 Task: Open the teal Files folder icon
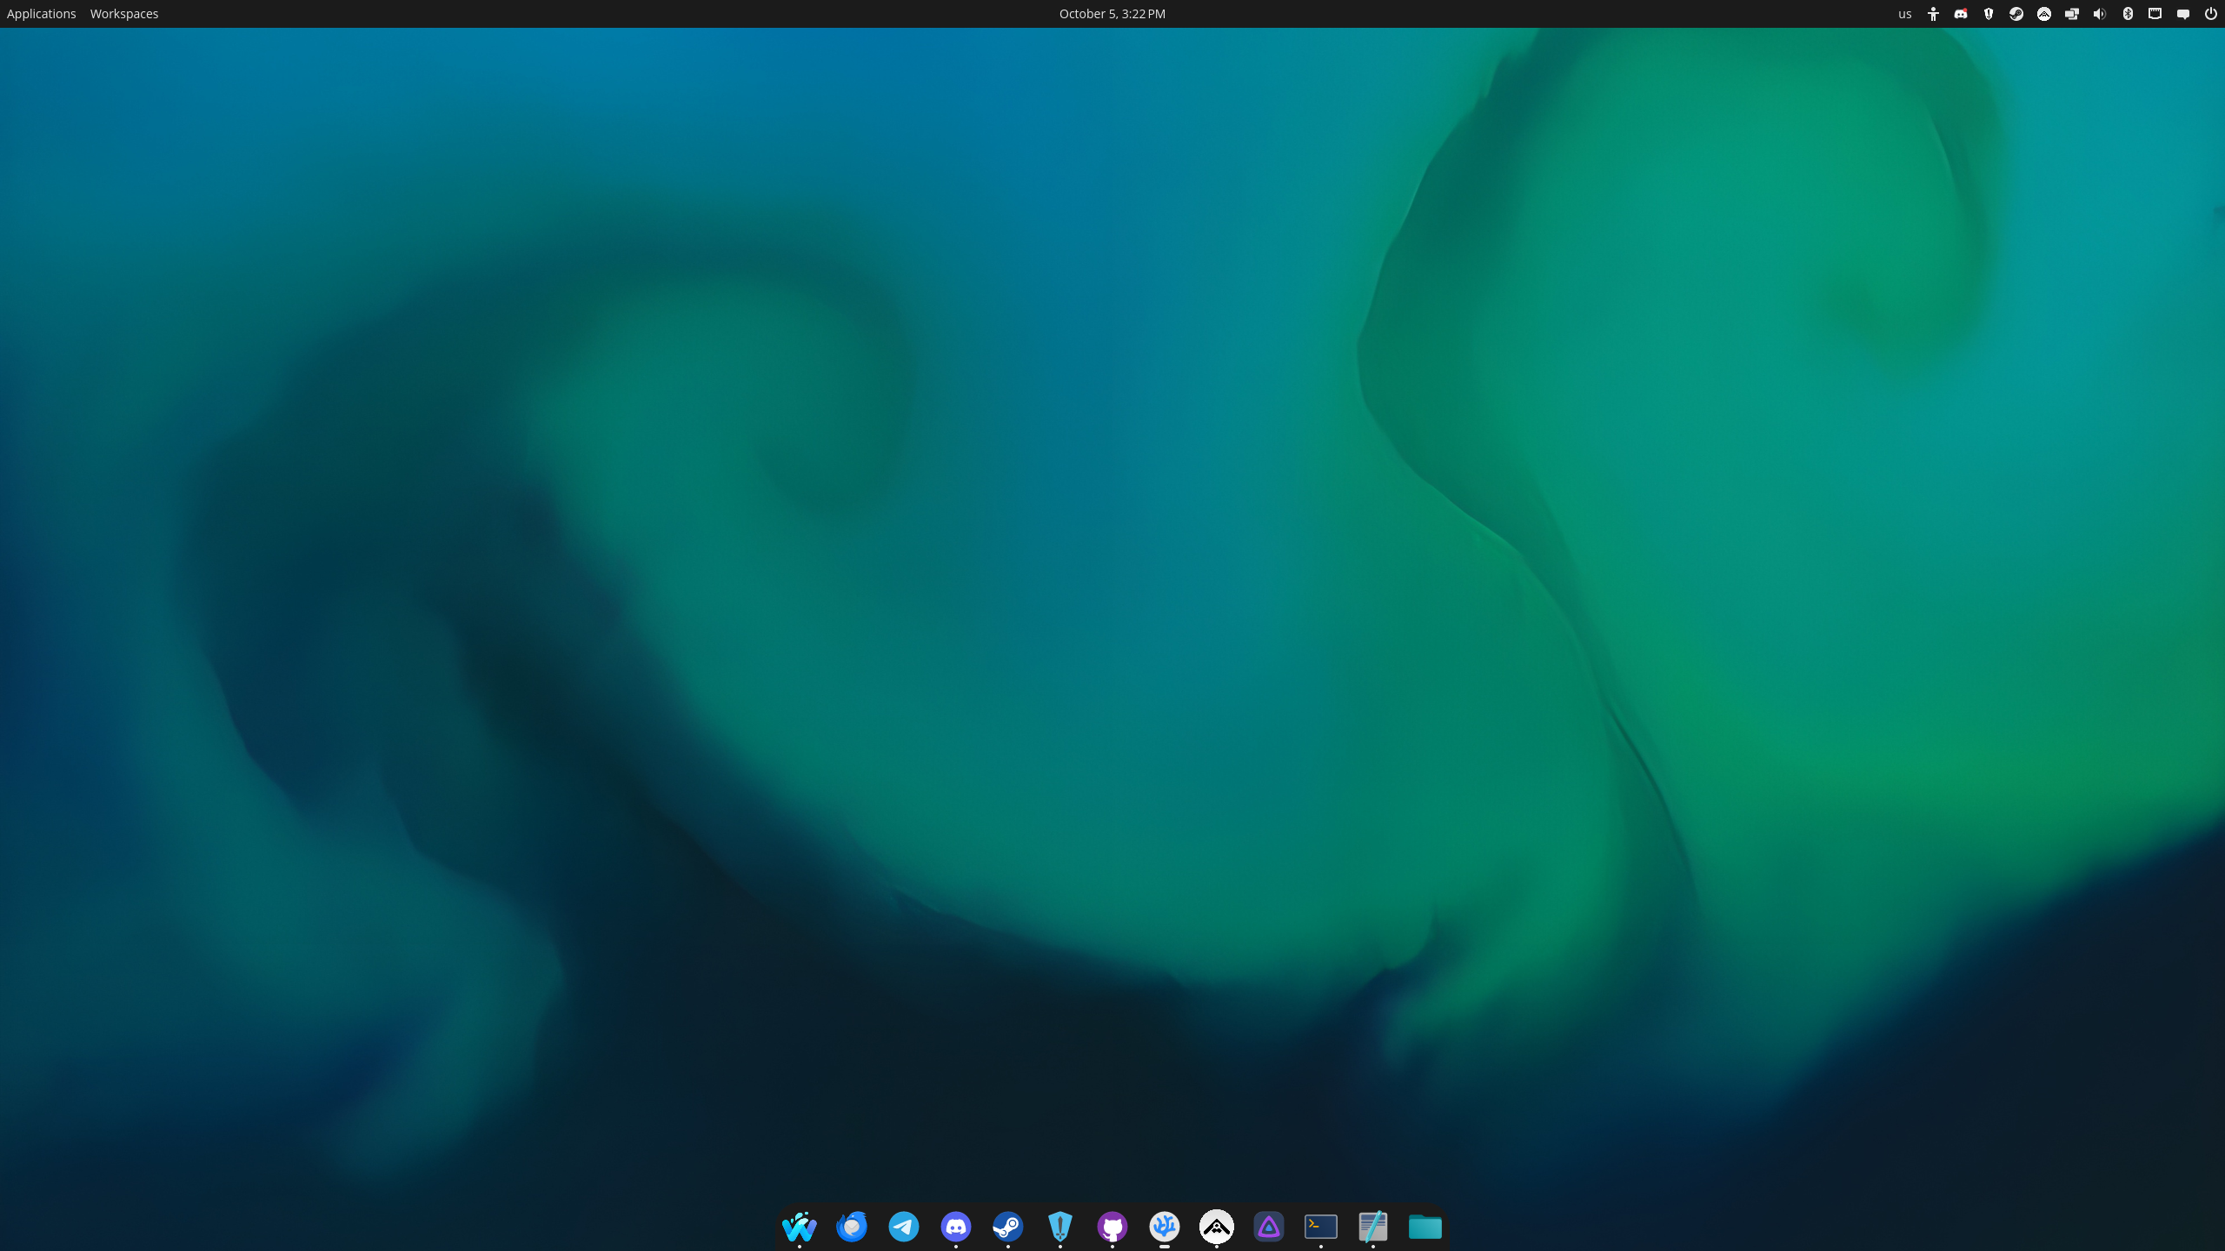(x=1425, y=1227)
